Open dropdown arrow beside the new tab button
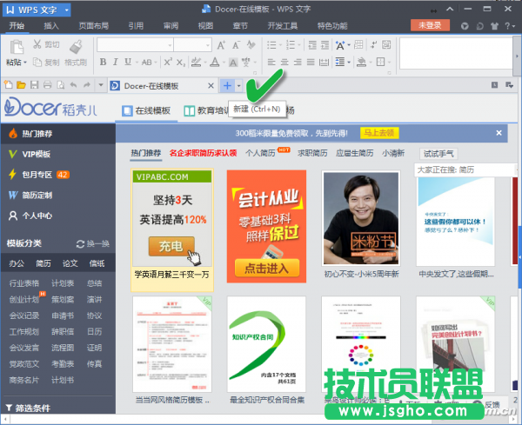The image size is (522, 425). 239,85
